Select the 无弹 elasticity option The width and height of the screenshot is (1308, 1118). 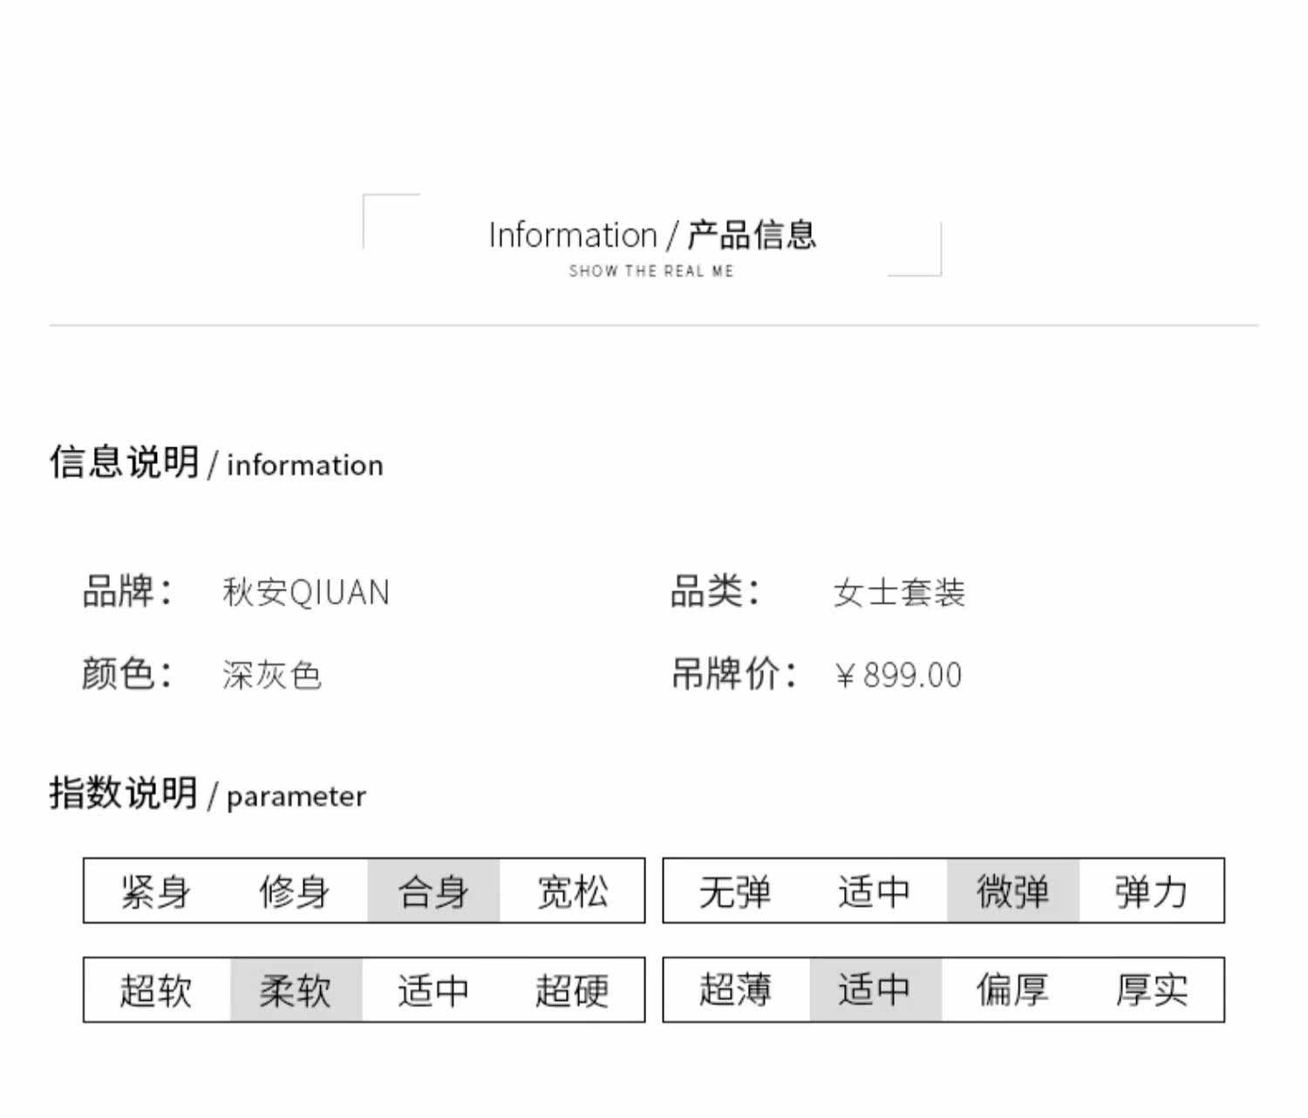click(735, 892)
